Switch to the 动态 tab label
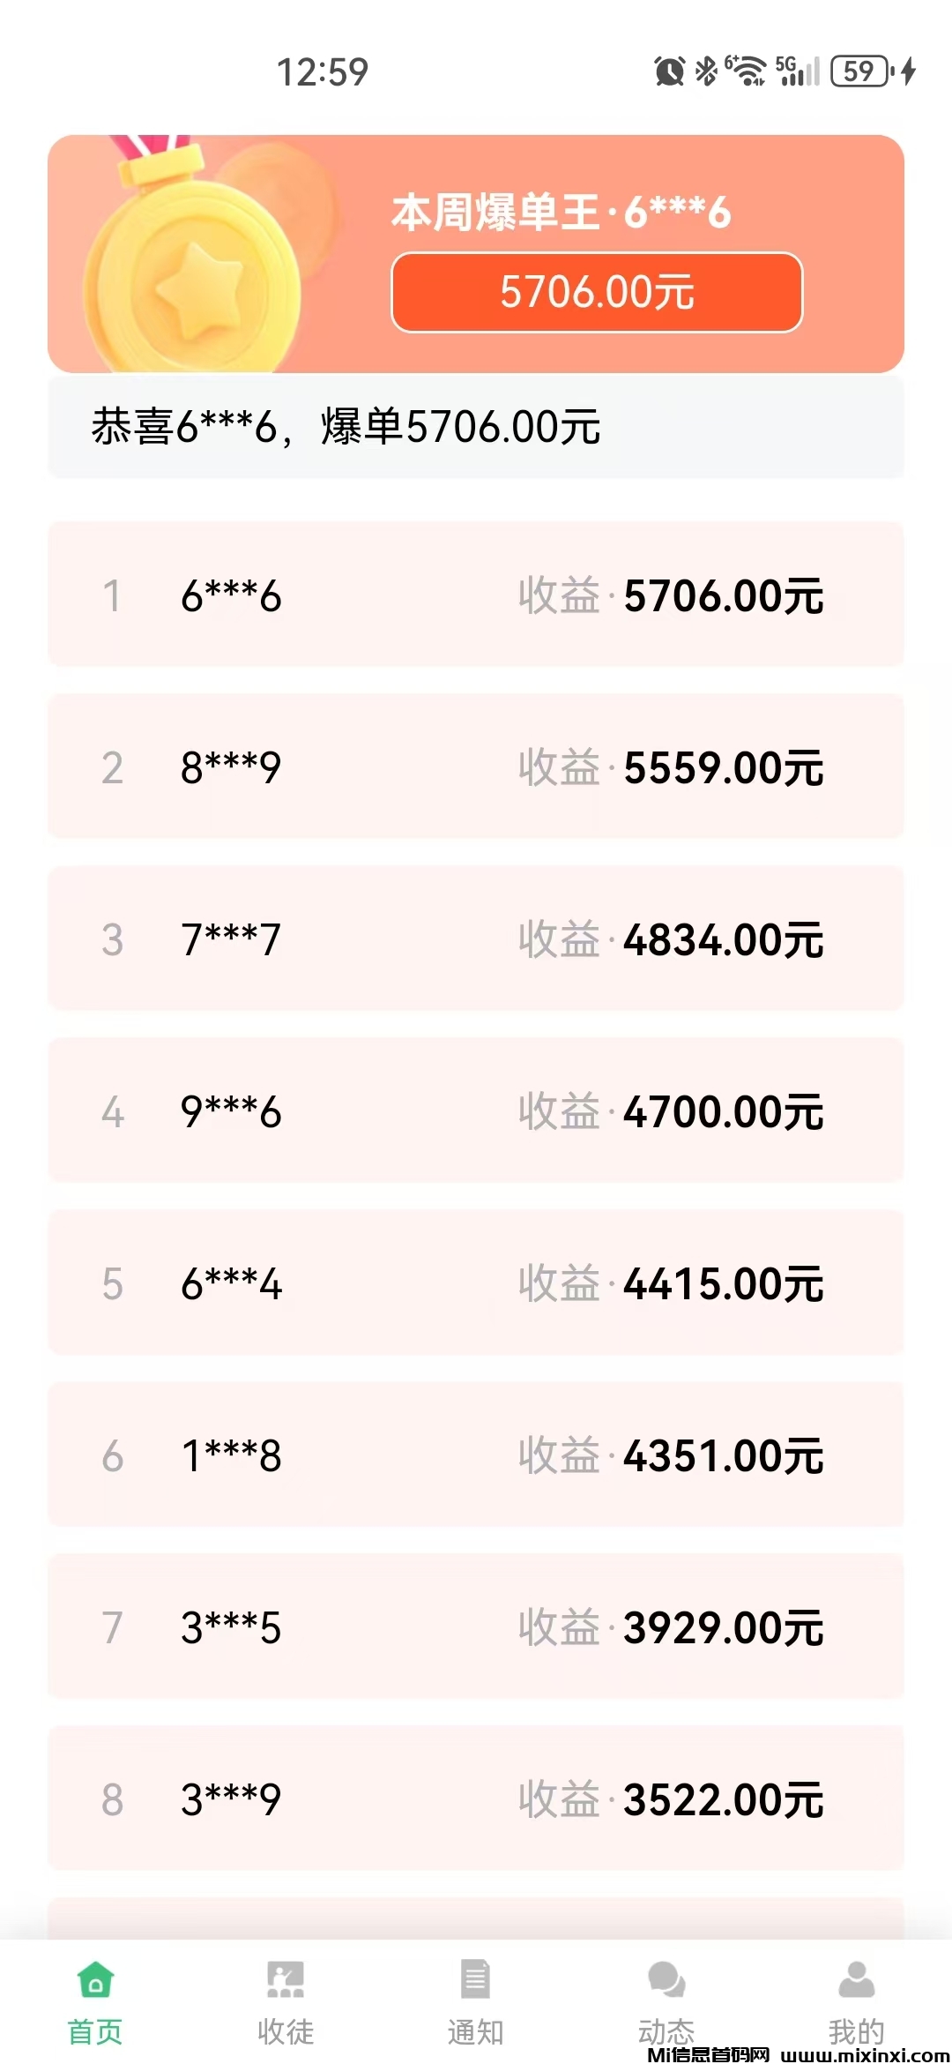This screenshot has height=2064, width=952. click(x=666, y=2032)
